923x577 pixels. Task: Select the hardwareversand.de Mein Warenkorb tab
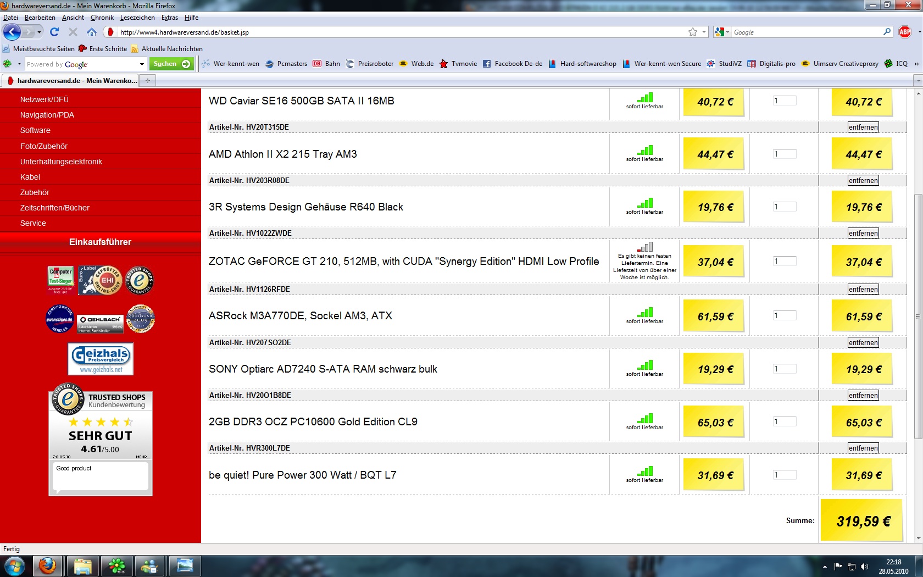pos(70,81)
